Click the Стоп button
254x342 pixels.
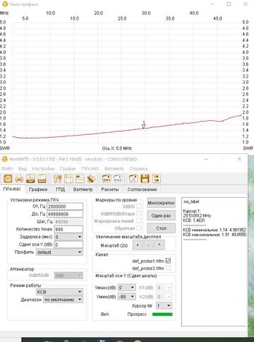161,228
